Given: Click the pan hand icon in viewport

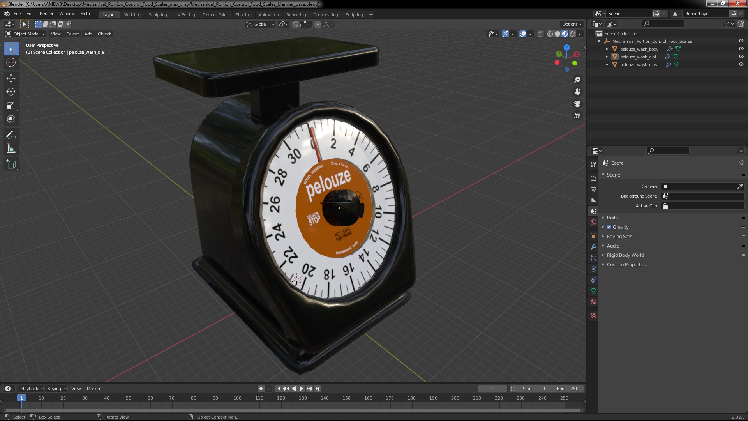Looking at the screenshot, I should click(577, 92).
